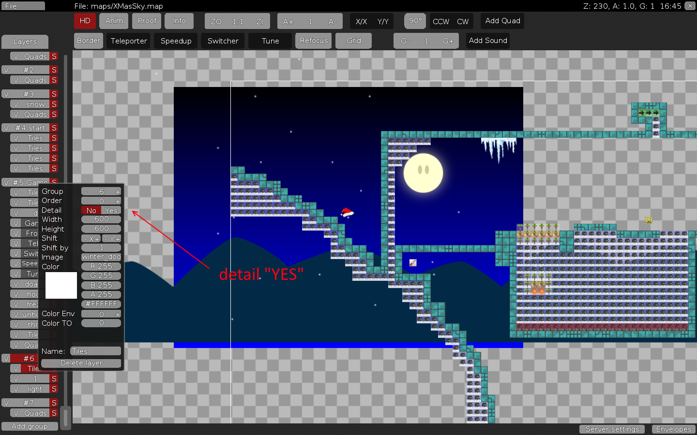697x435 pixels.
Task: Set the layer Detail to Yes
Action: (111, 210)
